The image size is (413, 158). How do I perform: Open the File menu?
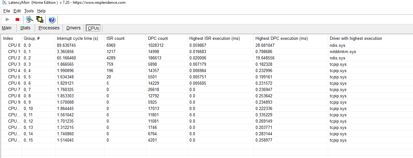tap(7, 11)
